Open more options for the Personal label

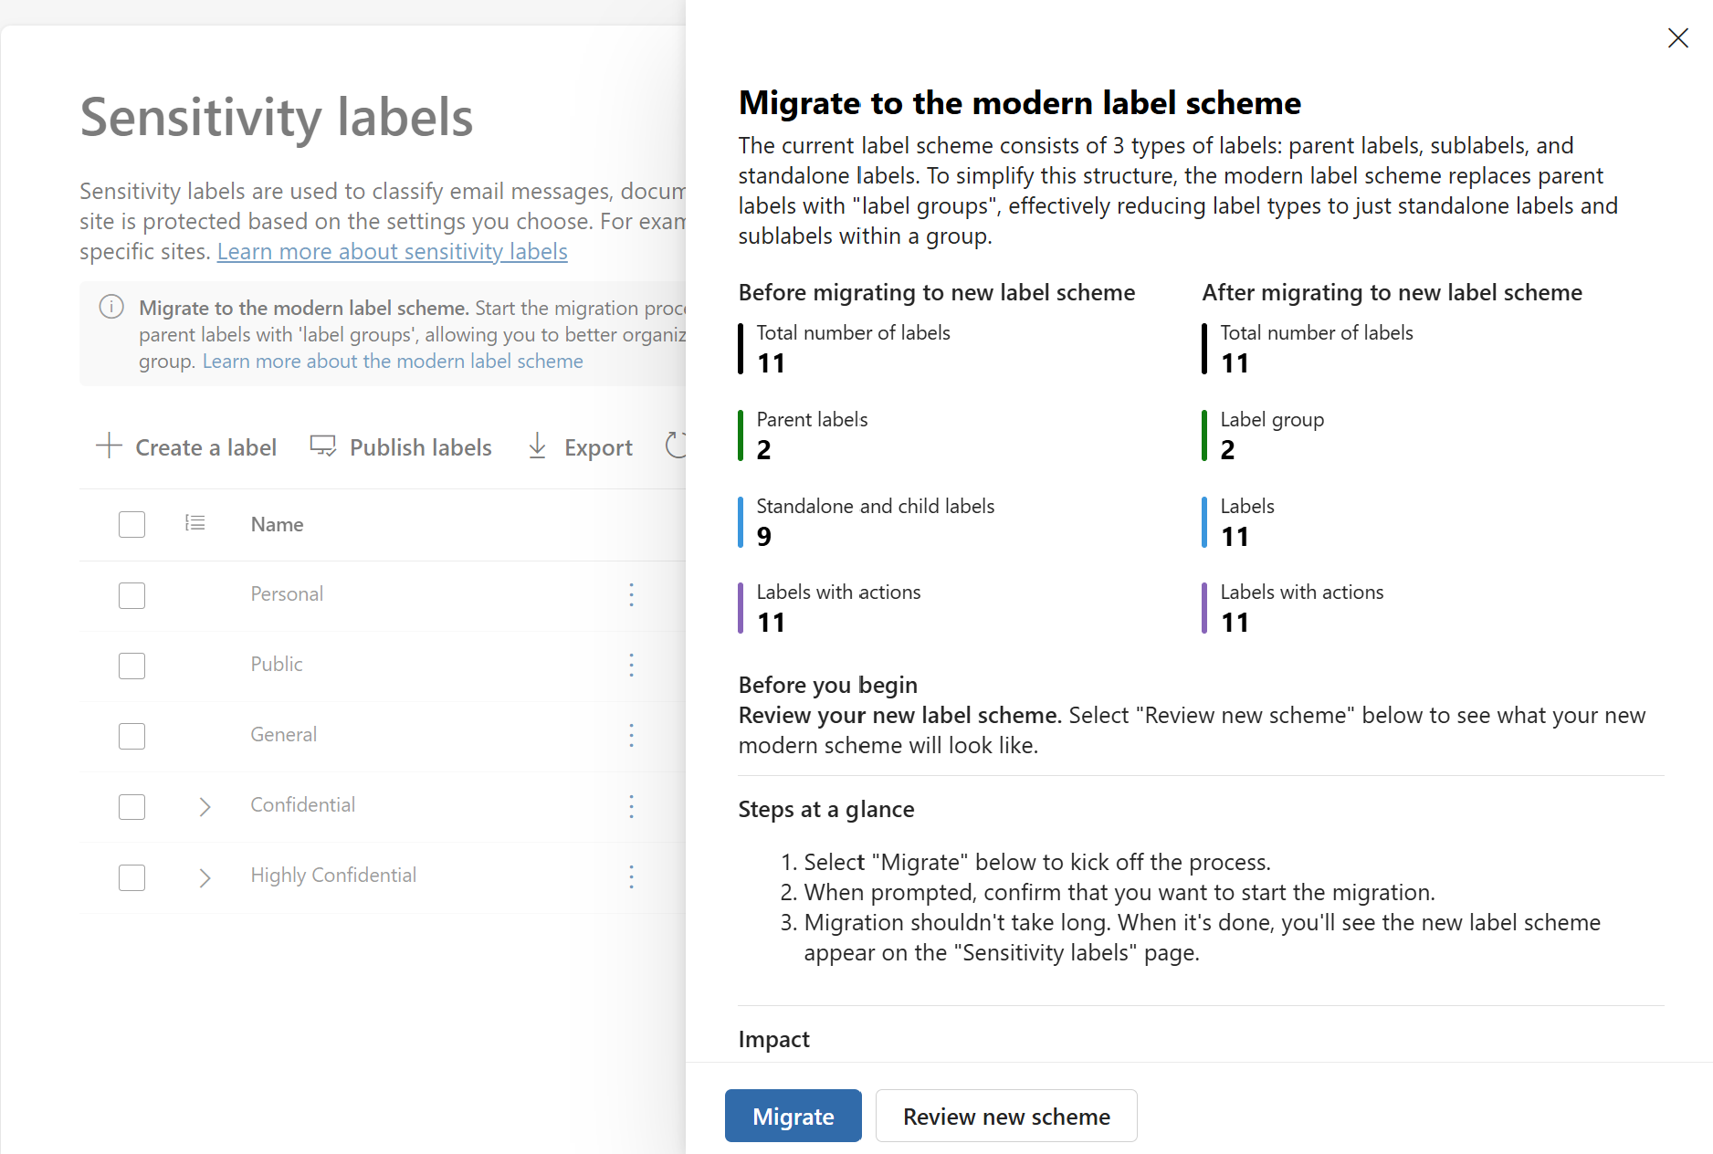click(x=631, y=595)
